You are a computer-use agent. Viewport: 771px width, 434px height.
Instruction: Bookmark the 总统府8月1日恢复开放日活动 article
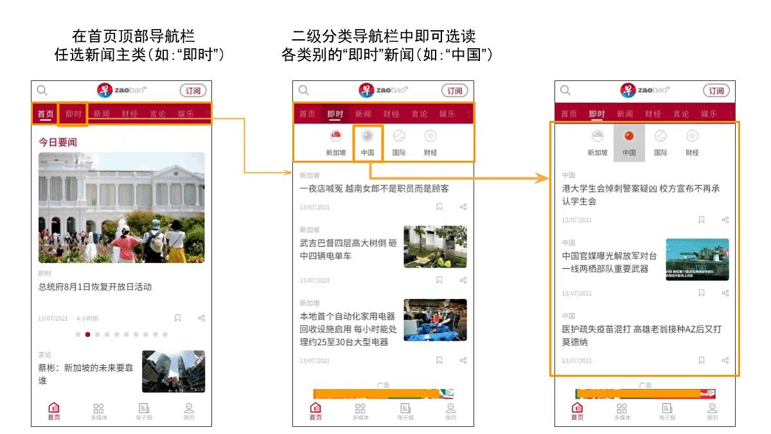point(178,318)
